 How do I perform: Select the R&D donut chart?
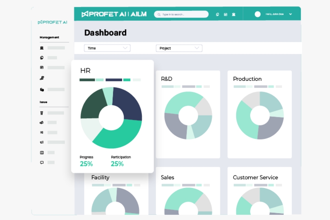(188, 115)
